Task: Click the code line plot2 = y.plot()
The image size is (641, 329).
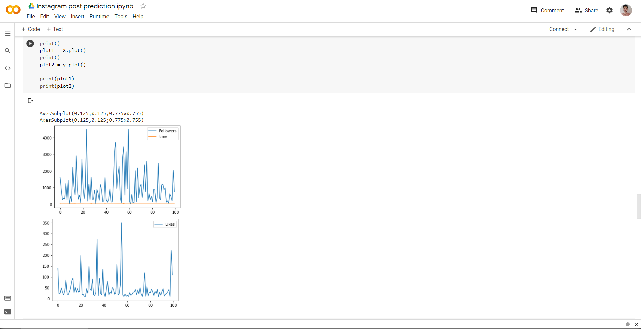Action: [x=63, y=65]
